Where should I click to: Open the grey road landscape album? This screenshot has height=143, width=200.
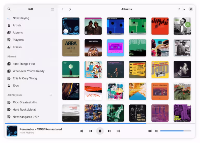point(71,113)
